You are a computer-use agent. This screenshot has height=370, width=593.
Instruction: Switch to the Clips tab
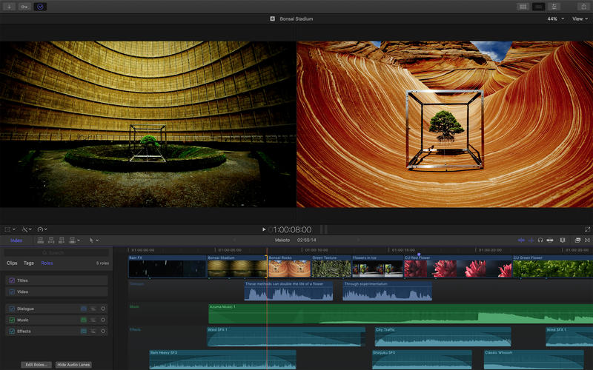12,263
